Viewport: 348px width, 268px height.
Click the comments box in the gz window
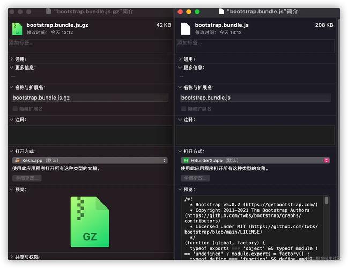point(90,136)
